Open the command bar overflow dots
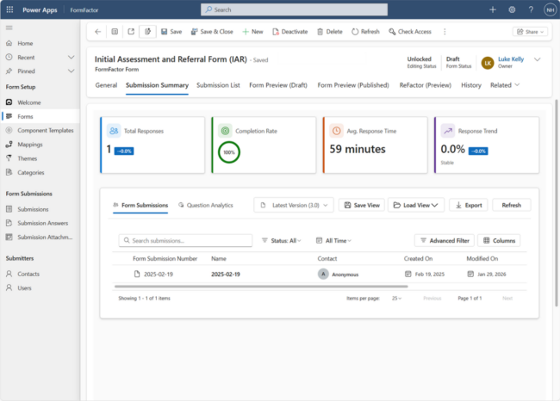This screenshot has width=560, height=401. tap(445, 32)
